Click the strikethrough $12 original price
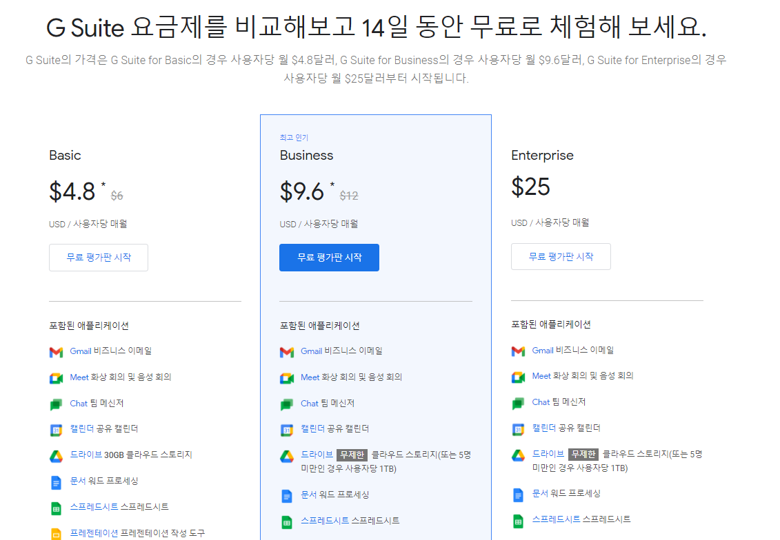 tap(349, 196)
